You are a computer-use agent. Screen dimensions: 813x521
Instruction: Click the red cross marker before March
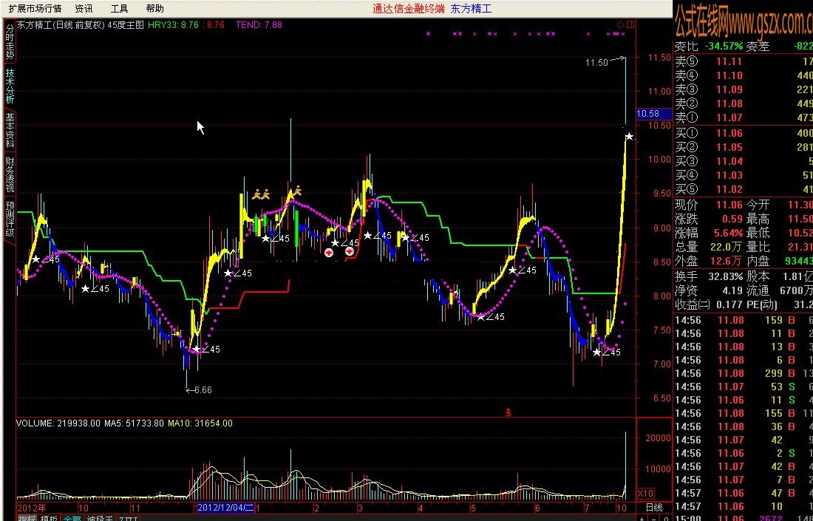pos(350,251)
